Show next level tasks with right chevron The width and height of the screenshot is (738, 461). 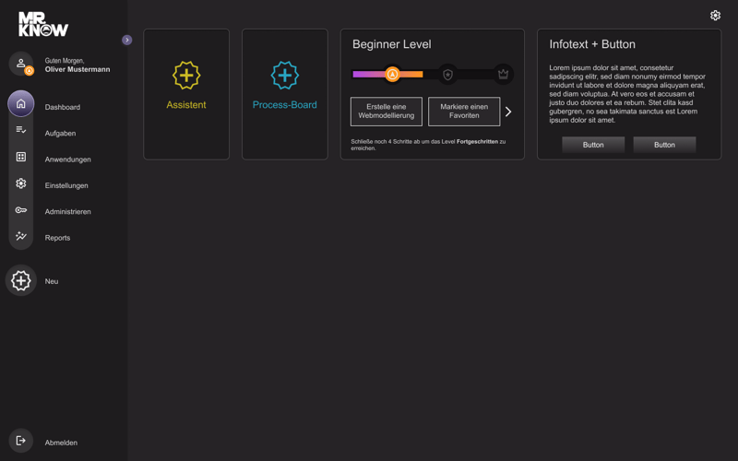(x=508, y=112)
